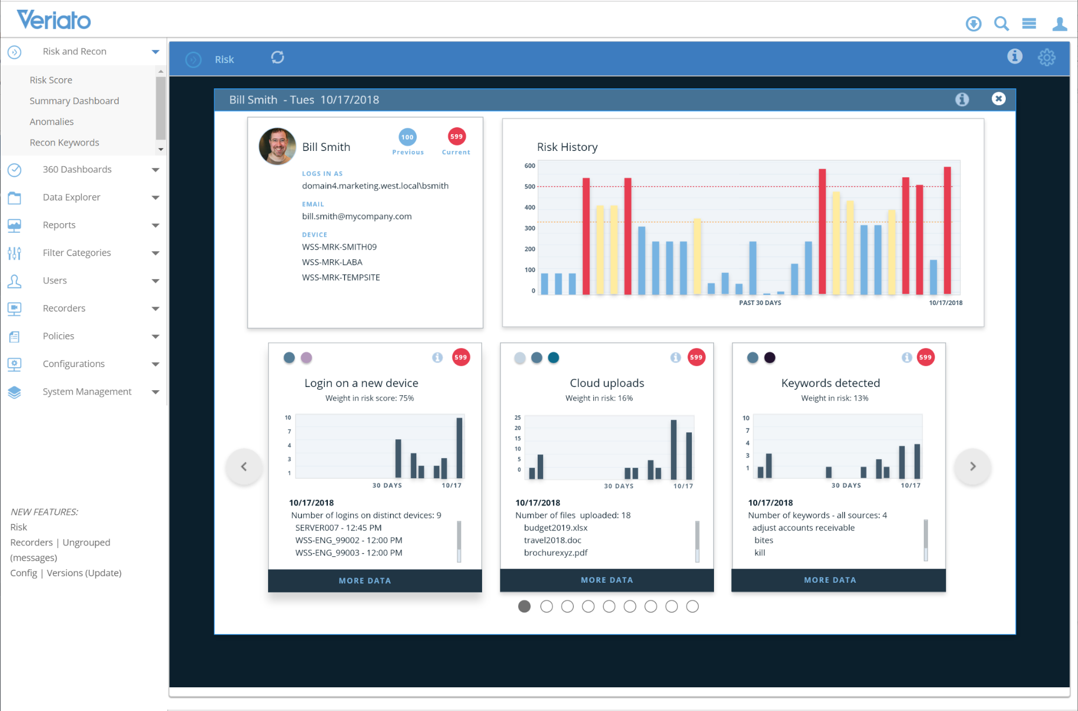
Task: Open the search magnifier in top bar
Action: 1001,24
